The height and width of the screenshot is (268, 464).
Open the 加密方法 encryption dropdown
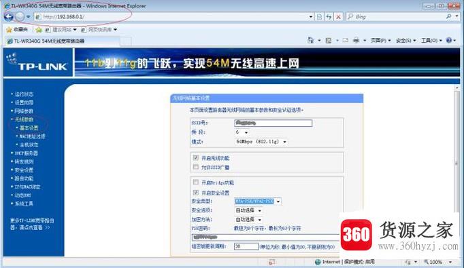tap(248, 220)
